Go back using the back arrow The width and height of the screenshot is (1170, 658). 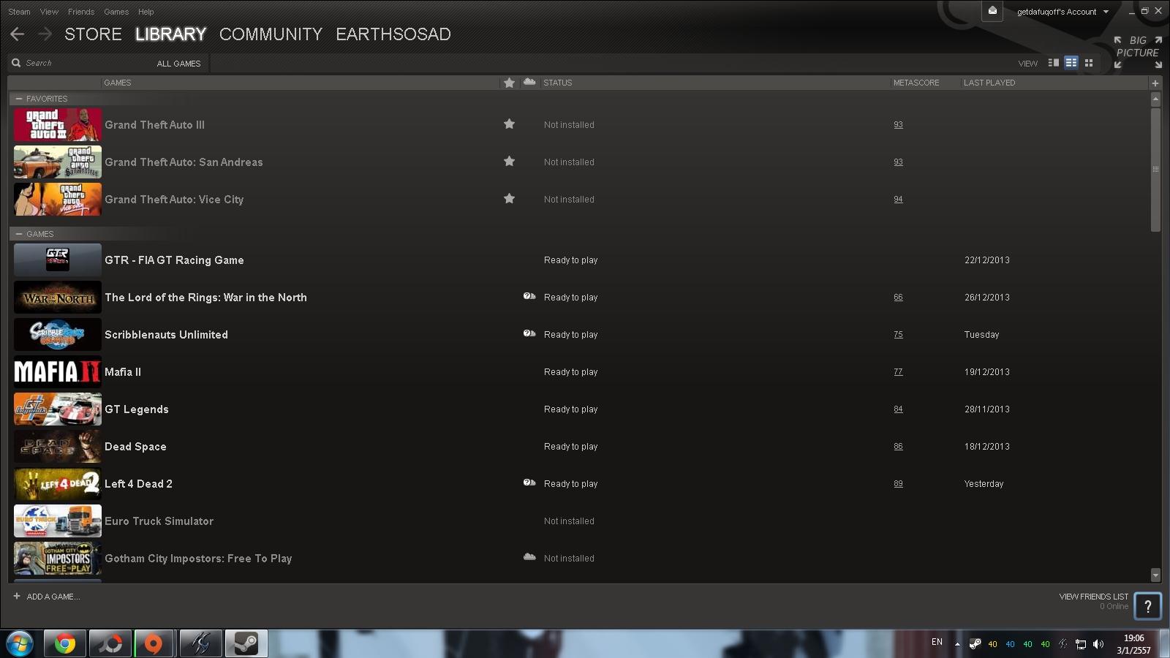point(18,34)
